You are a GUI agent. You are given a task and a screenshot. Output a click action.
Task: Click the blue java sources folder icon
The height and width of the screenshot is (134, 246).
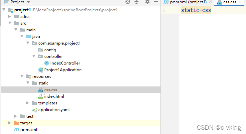[29, 37]
